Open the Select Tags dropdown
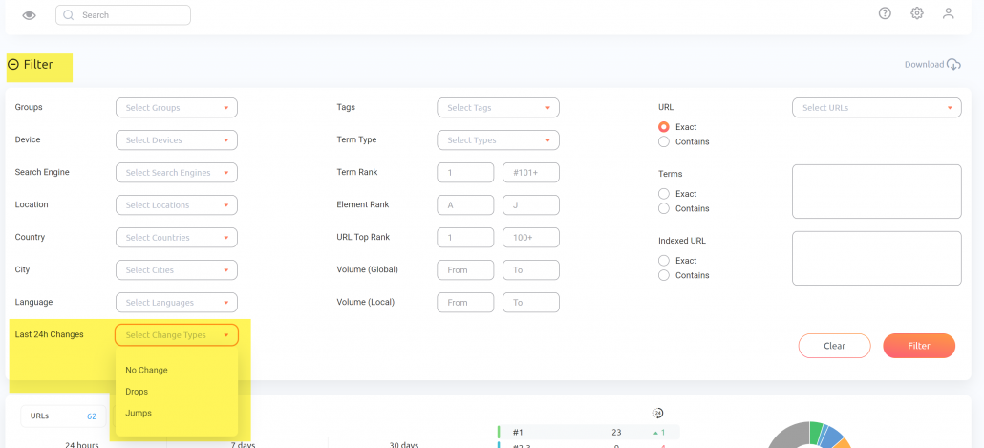The height and width of the screenshot is (448, 984). click(498, 107)
